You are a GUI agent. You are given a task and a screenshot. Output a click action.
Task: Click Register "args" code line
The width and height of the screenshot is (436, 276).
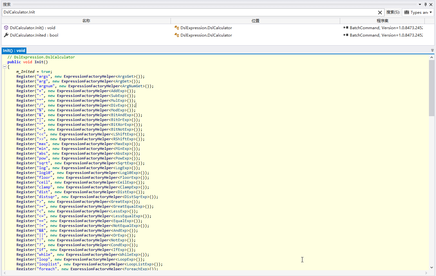(x=80, y=76)
